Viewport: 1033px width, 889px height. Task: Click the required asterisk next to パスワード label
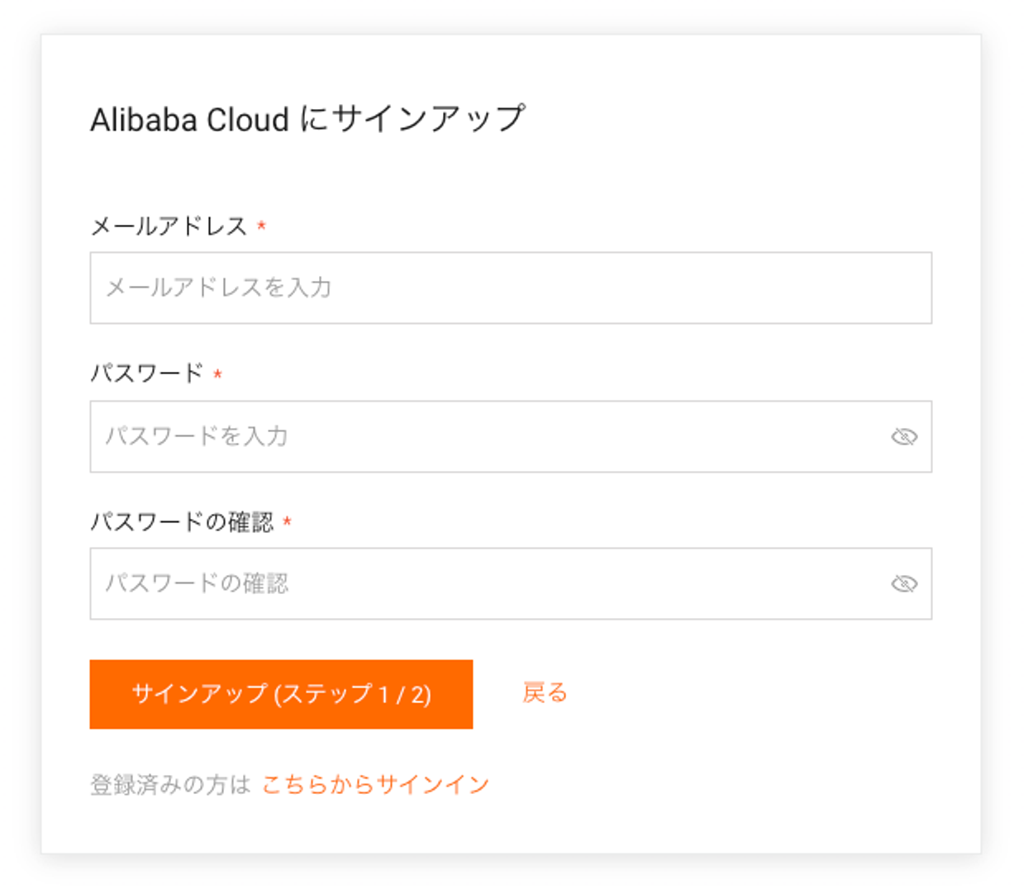tap(217, 374)
